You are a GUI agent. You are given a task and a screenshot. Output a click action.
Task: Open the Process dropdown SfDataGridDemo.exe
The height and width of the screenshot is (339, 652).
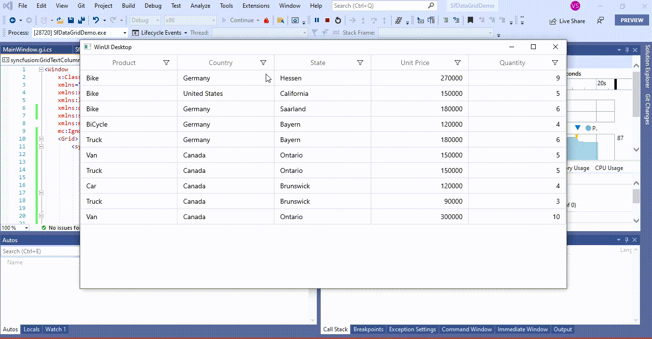(80, 33)
